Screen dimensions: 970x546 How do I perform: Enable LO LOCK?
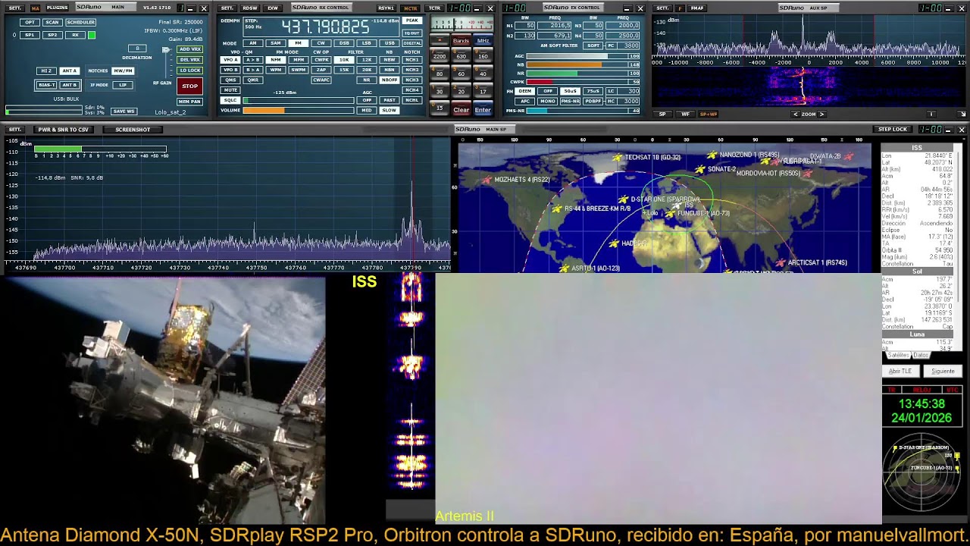click(189, 71)
